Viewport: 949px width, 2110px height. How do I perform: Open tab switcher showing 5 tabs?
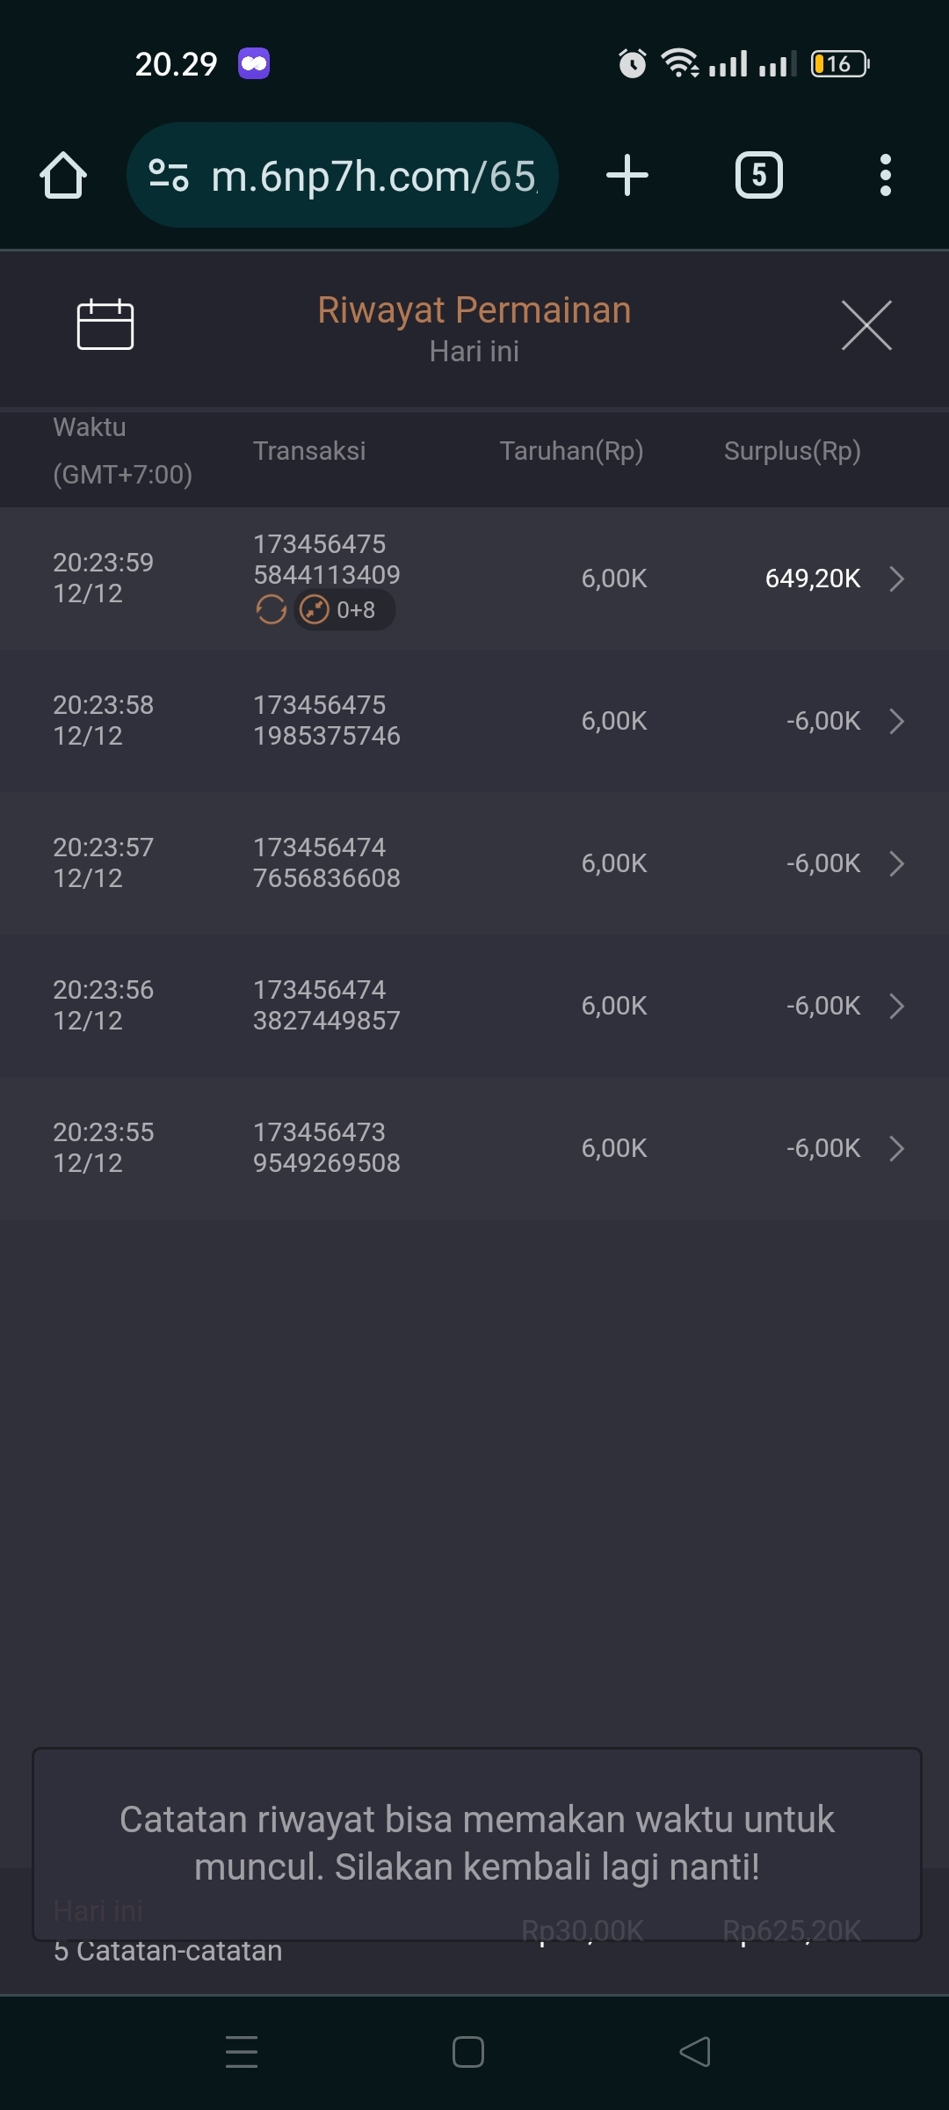(758, 175)
